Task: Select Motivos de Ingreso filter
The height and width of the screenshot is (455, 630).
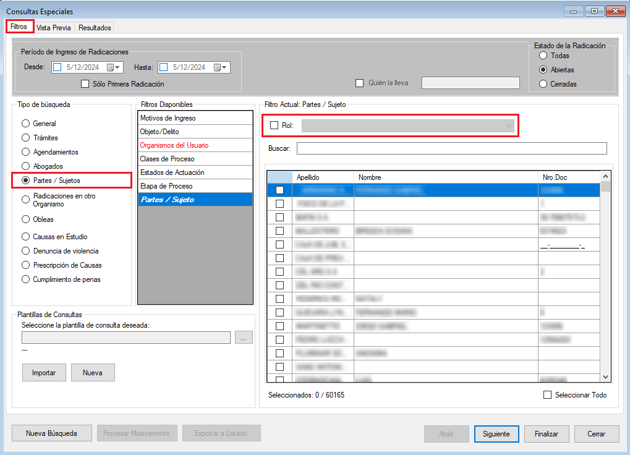Action: click(x=195, y=118)
